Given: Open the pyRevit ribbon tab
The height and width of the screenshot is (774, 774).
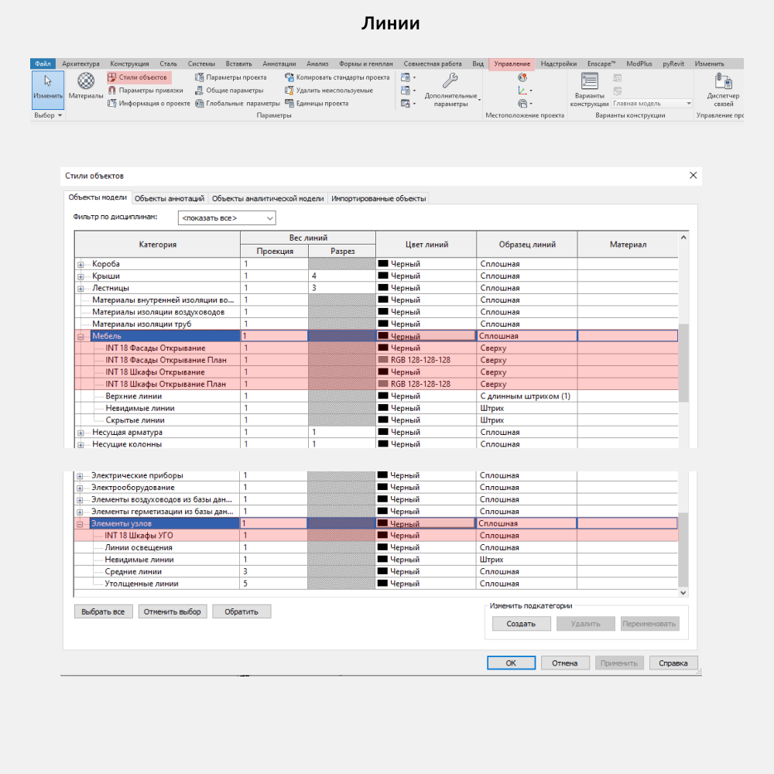Looking at the screenshot, I should 673,63.
